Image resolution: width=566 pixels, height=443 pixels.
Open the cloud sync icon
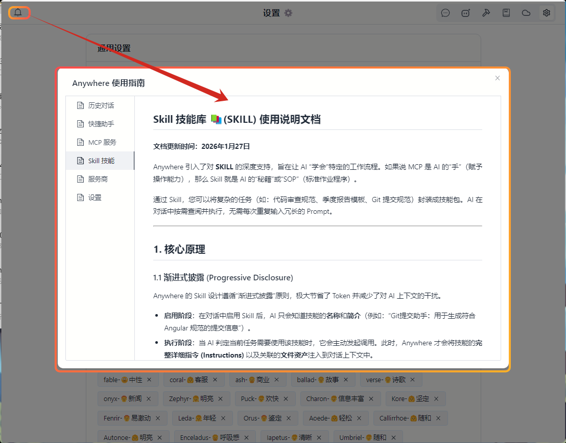[526, 13]
